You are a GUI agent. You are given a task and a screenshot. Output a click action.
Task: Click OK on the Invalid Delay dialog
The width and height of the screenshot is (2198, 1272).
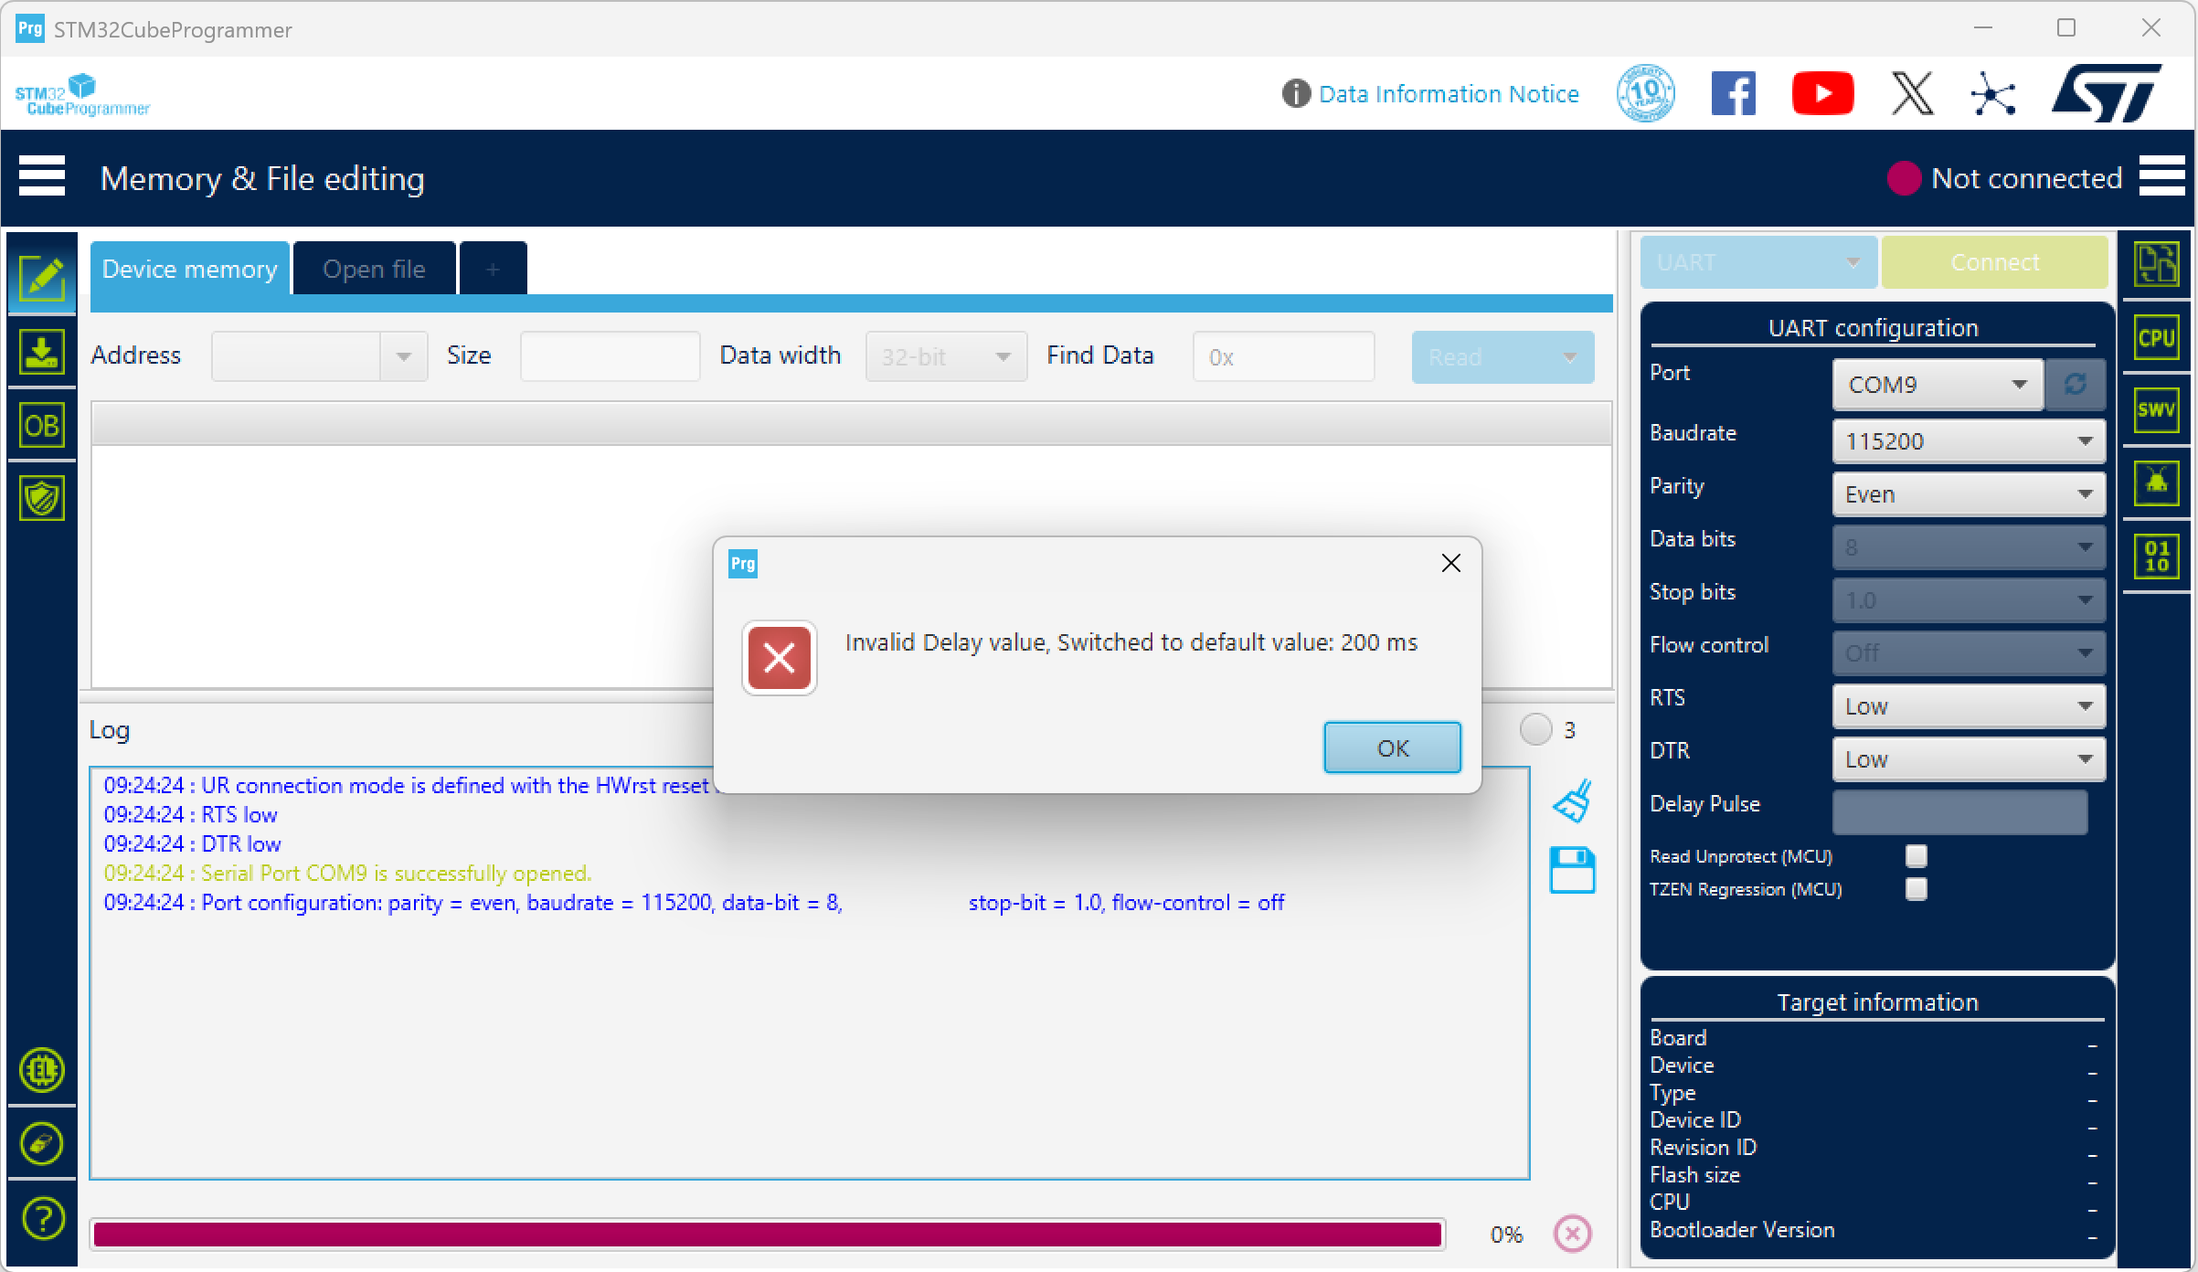pyautogui.click(x=1391, y=747)
